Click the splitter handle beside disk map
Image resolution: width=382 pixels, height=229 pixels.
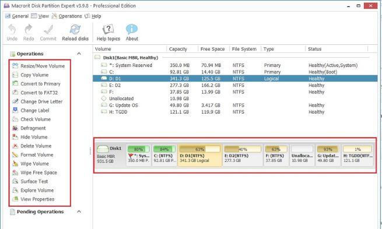click(x=90, y=151)
